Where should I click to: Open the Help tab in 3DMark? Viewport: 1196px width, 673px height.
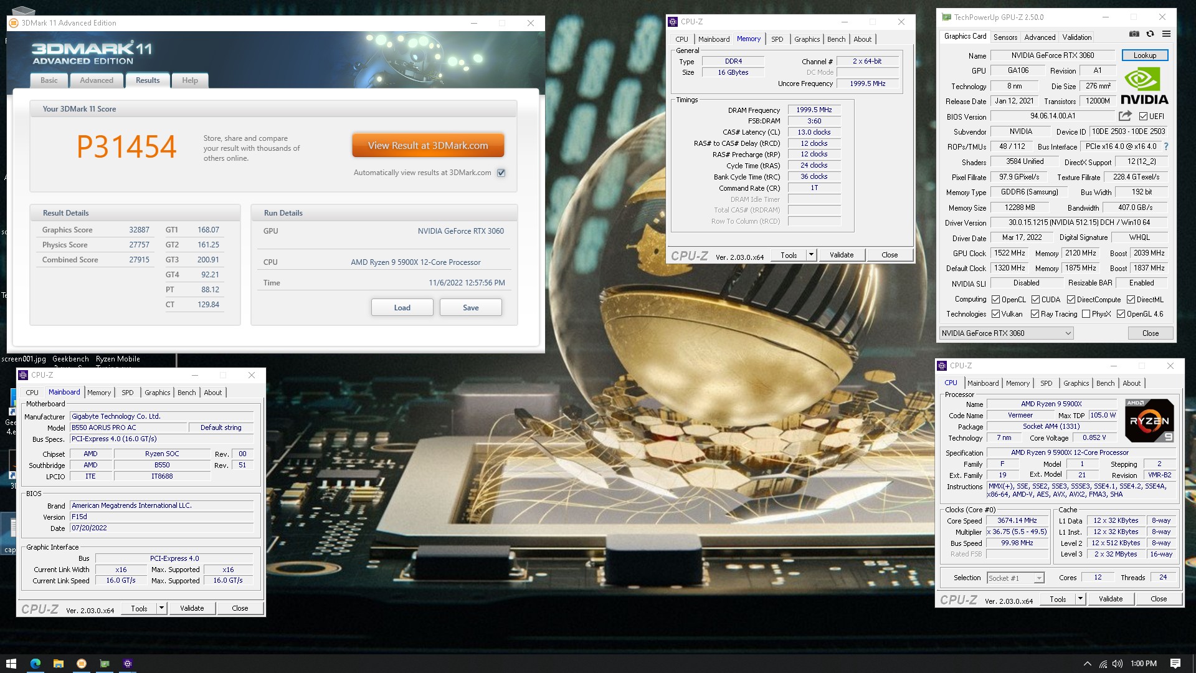190,80
